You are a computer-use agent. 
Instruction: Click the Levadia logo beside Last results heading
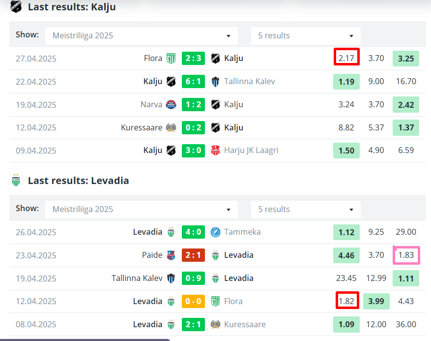[x=16, y=181]
